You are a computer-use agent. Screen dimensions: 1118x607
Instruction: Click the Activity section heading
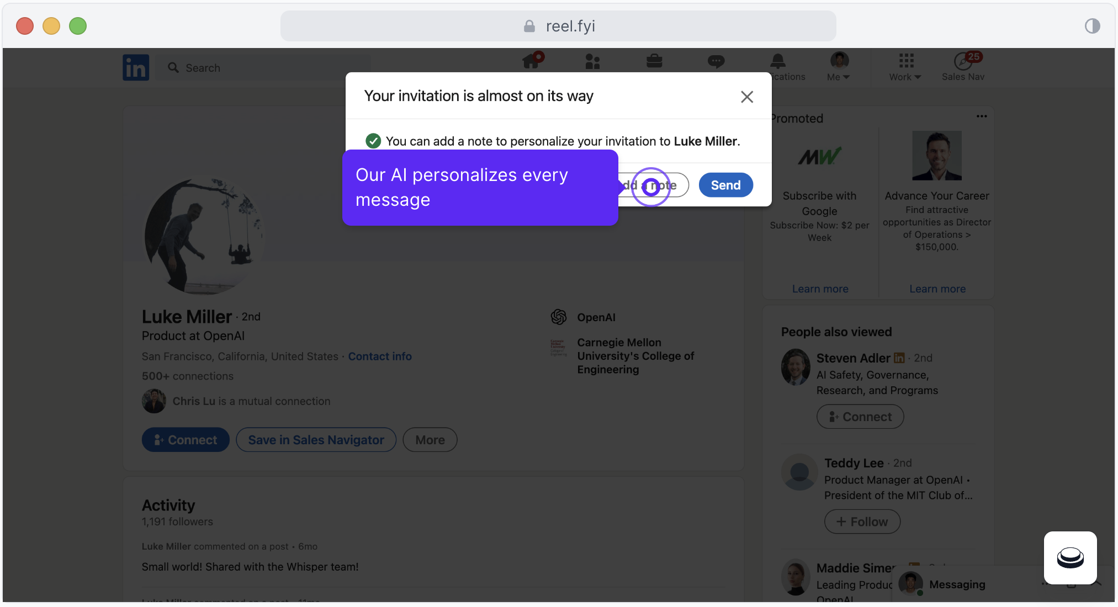[168, 505]
